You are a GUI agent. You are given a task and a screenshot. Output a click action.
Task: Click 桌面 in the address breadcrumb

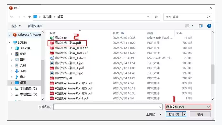coord(60,17)
